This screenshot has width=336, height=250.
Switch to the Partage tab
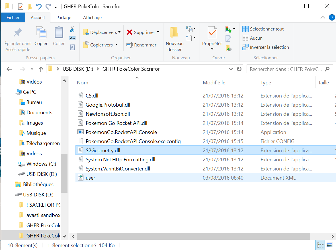pos(64,18)
